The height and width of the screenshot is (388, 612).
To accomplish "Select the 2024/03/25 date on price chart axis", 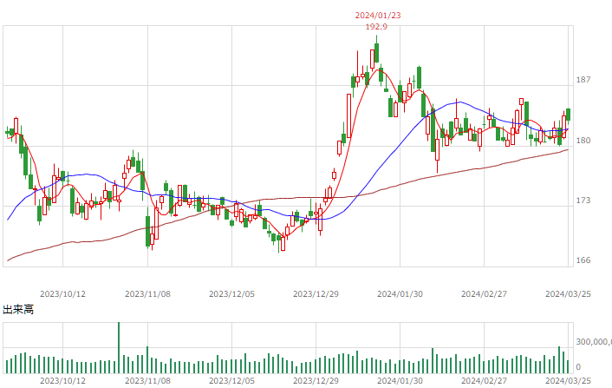I will click(x=568, y=294).
